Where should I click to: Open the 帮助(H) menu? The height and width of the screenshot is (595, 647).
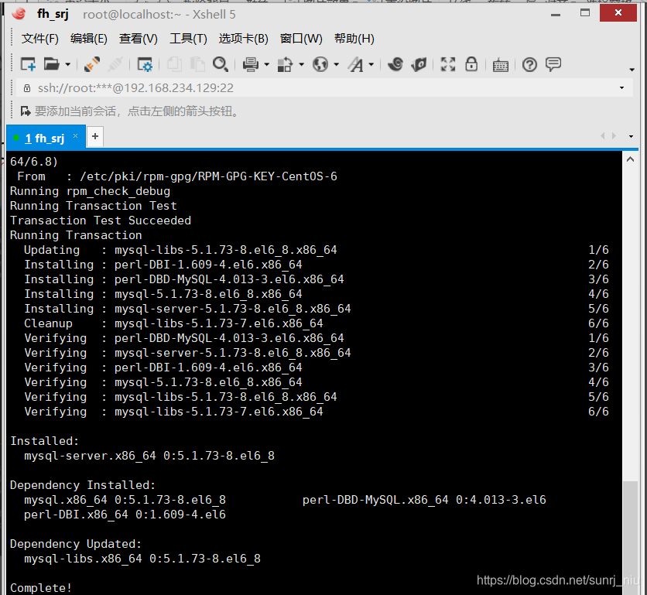354,39
